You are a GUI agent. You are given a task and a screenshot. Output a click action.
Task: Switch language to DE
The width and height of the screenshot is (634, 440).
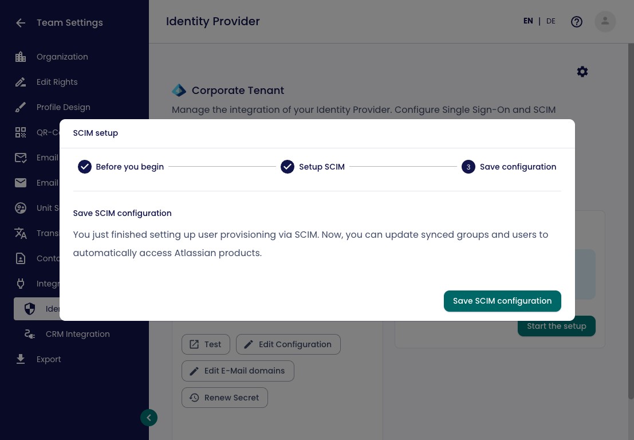click(x=551, y=21)
